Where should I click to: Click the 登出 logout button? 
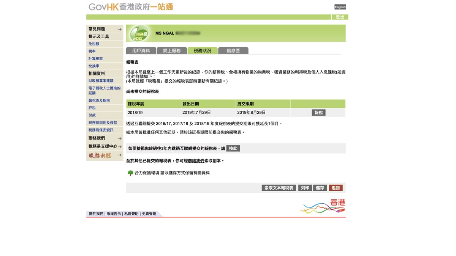[340, 17]
